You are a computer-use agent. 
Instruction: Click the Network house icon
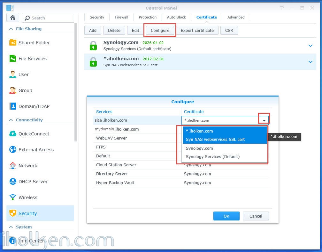[x=13, y=166]
